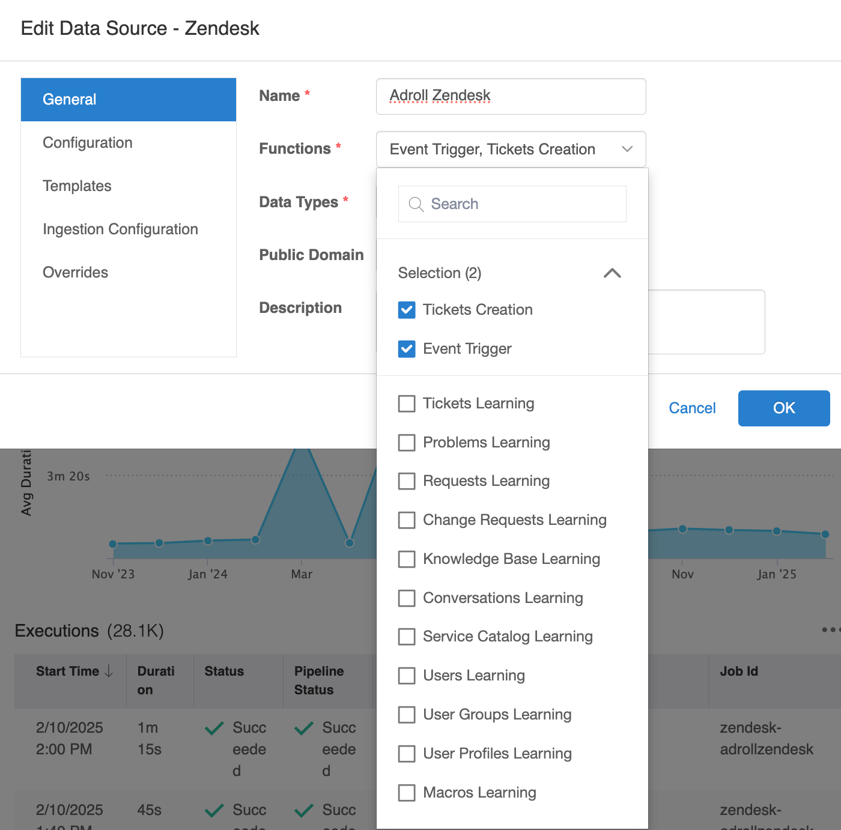Check the Macros Learning option

coord(407,793)
